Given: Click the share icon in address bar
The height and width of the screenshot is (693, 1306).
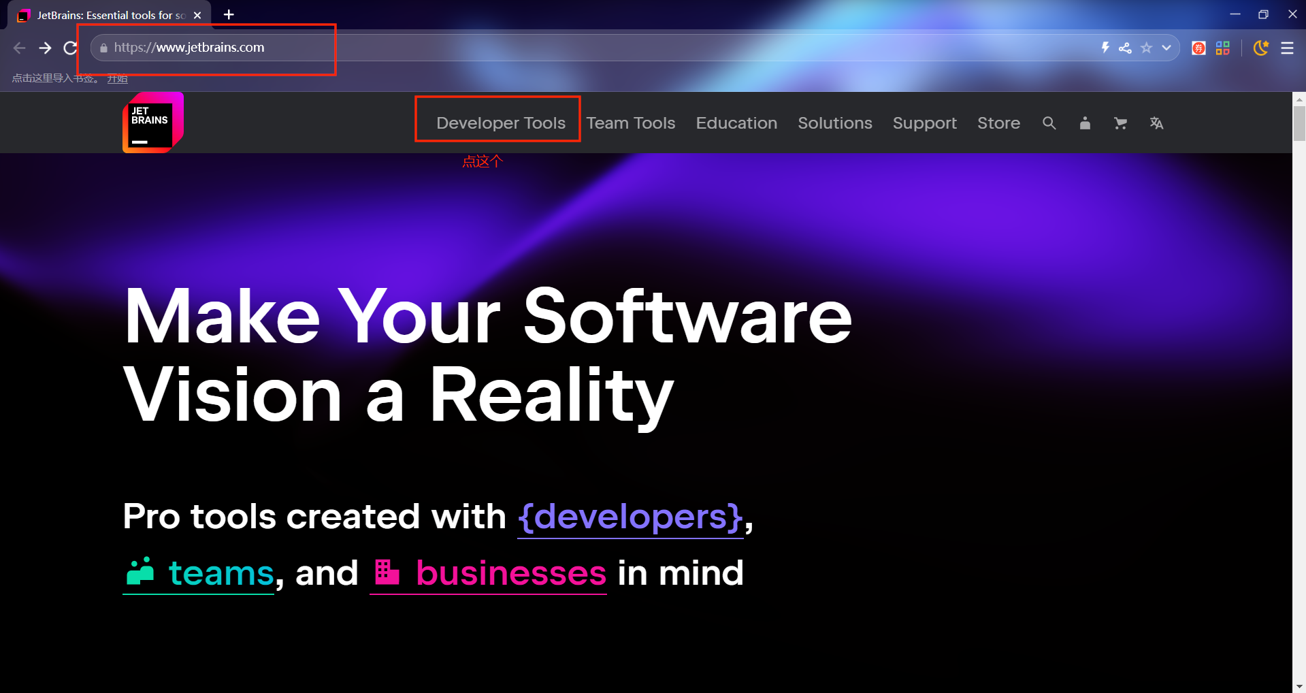Looking at the screenshot, I should point(1125,48).
